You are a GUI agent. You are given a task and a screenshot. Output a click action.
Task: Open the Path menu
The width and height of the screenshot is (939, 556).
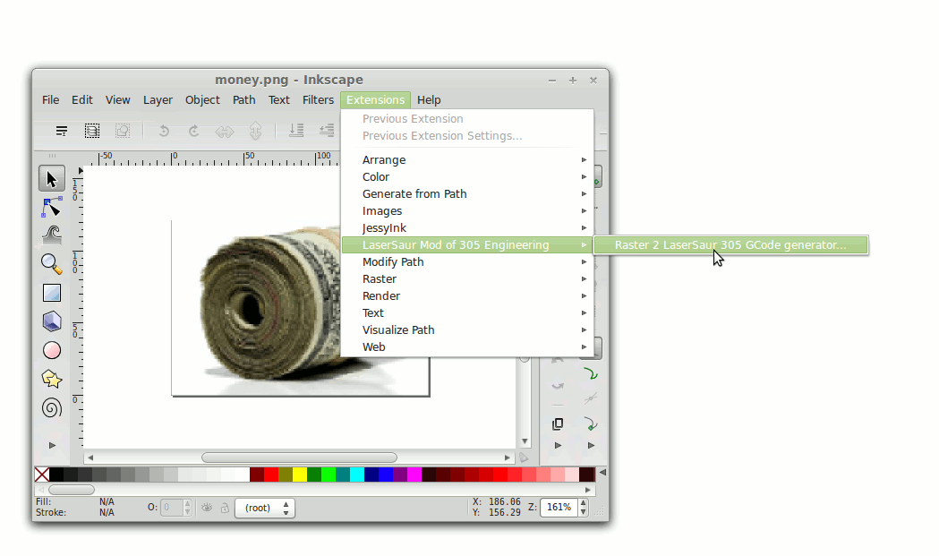(x=243, y=100)
